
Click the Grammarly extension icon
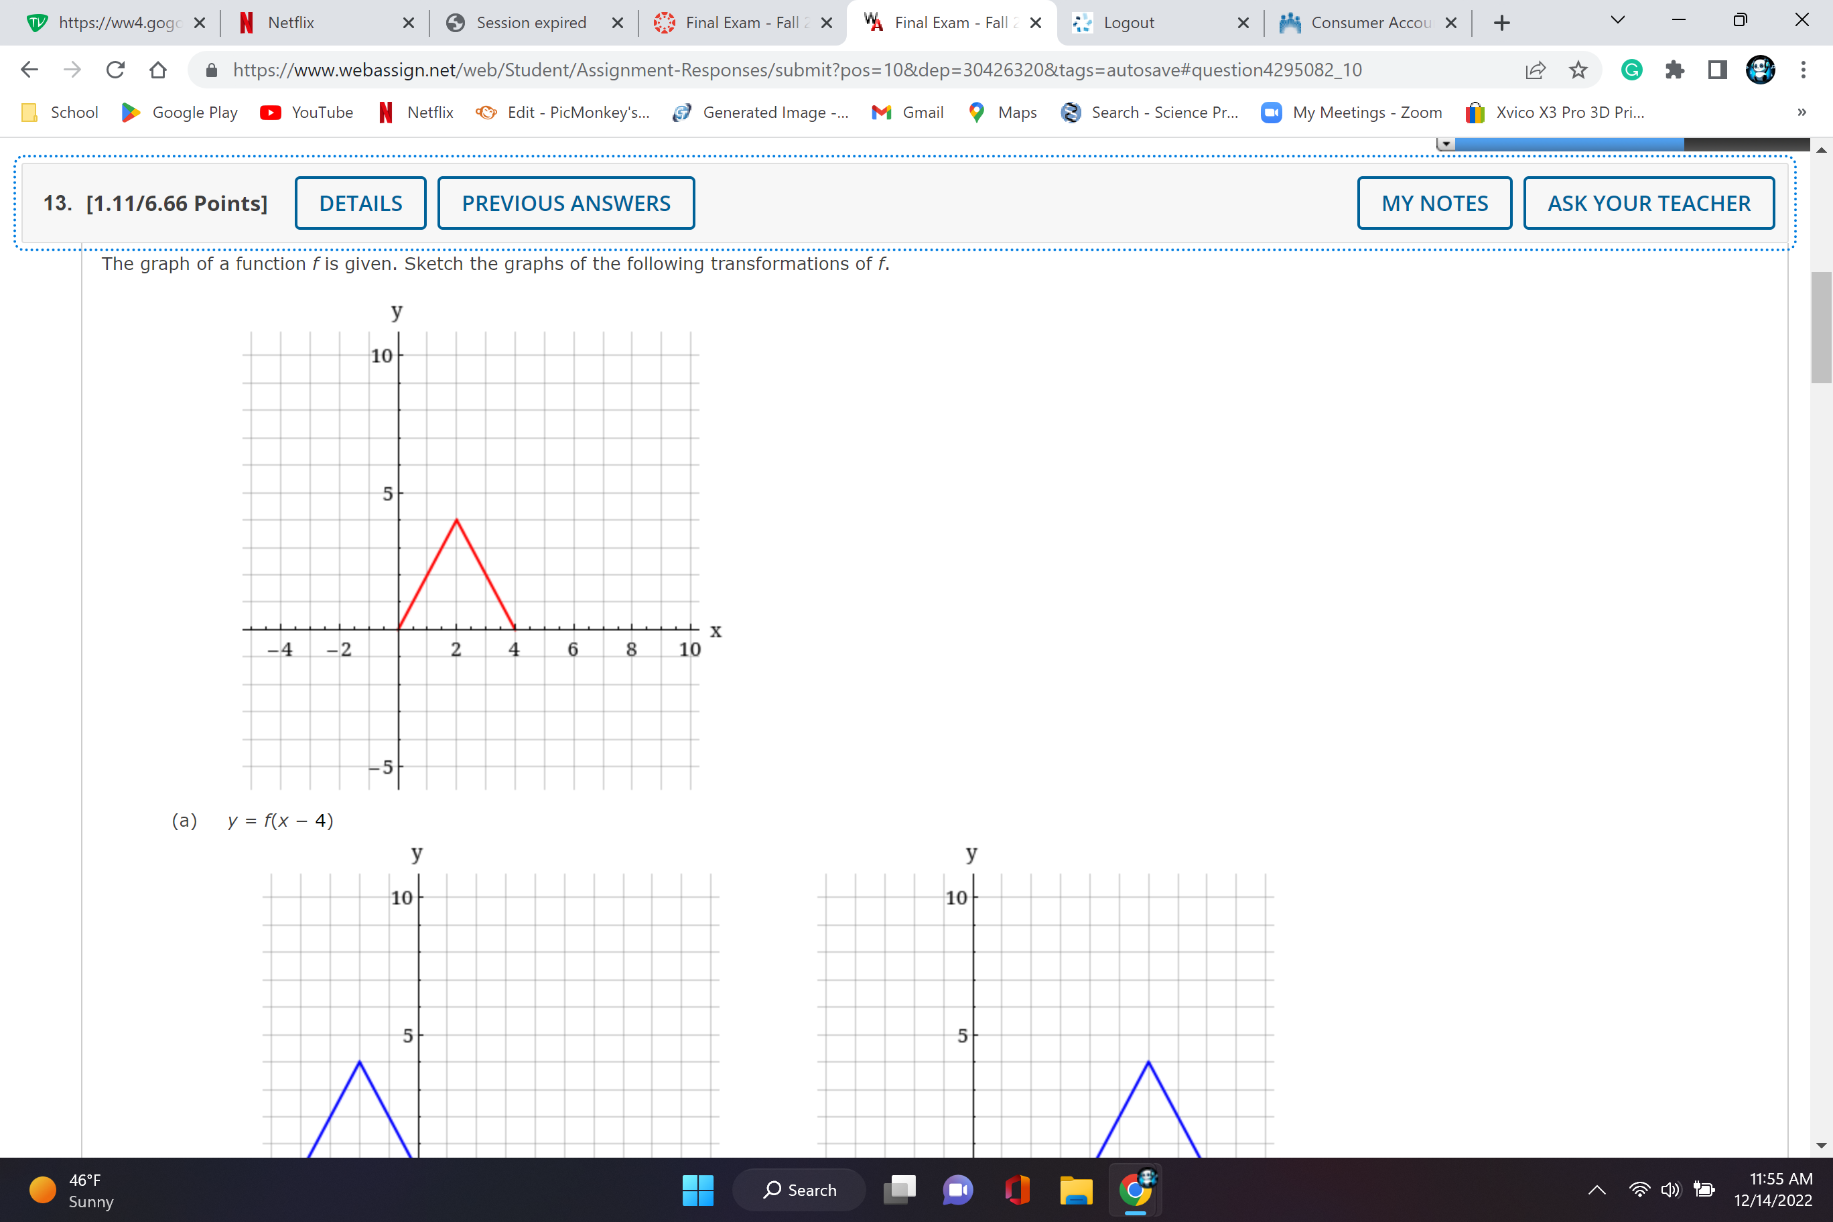(1631, 70)
